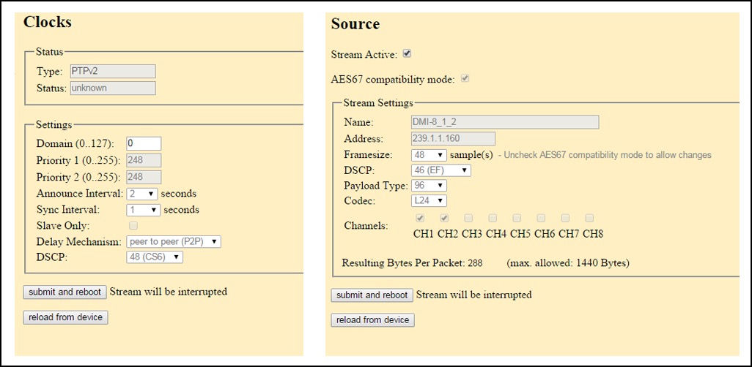752x367 pixels.
Task: Check the CH5 channel box
Action: 517,218
